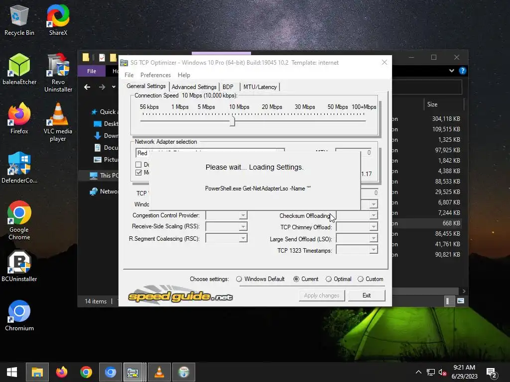Image resolution: width=510 pixels, height=382 pixels.
Task: Click the MTU value input field
Action: pyautogui.click(x=353, y=152)
